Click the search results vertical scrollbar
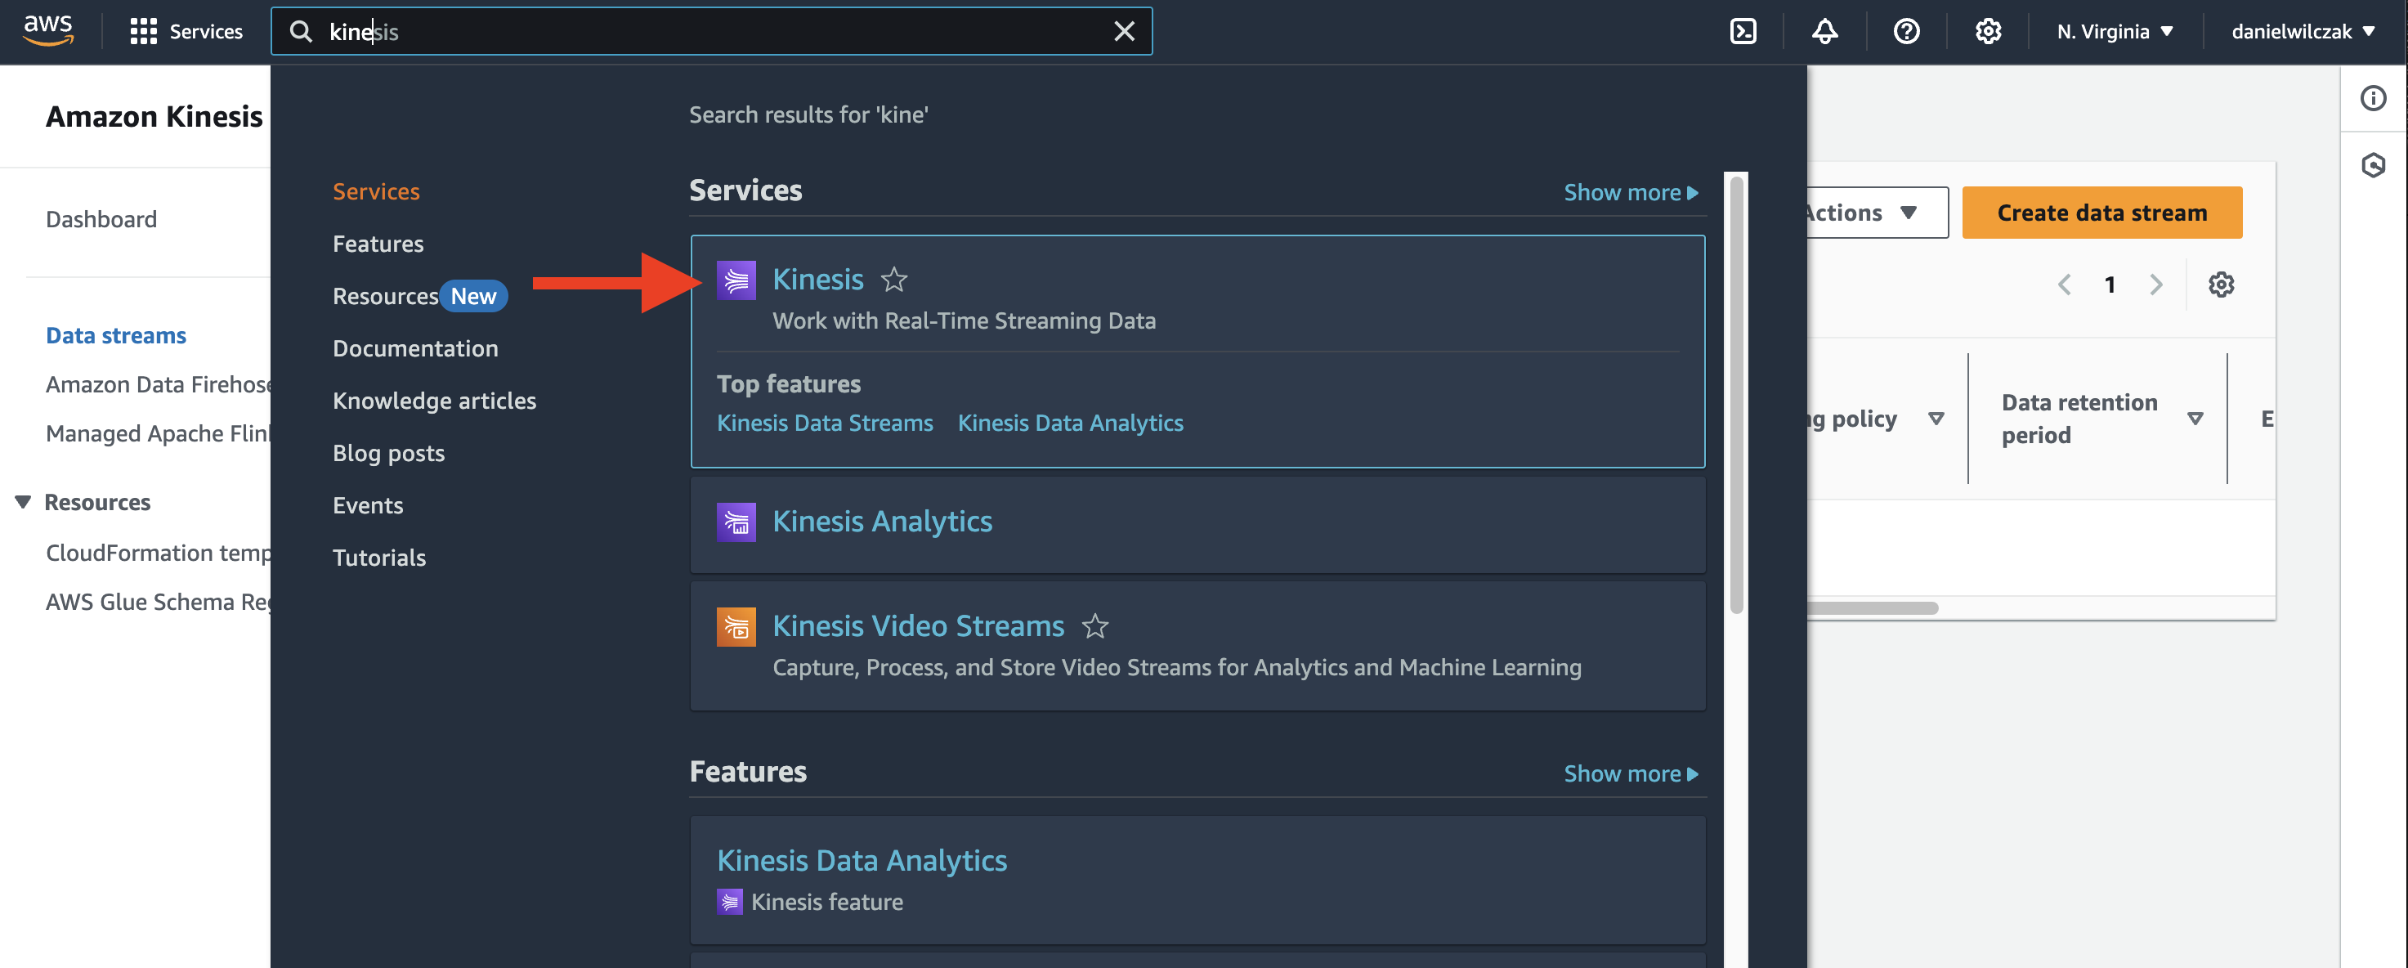The height and width of the screenshot is (968, 2408). click(1736, 395)
